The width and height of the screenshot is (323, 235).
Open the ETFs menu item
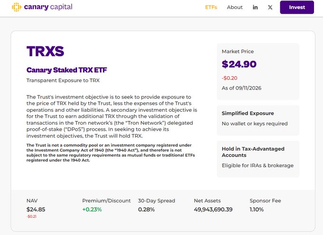211,8
